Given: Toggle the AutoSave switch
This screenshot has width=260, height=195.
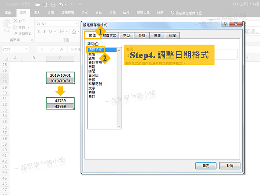Looking at the screenshot, I should pyautogui.click(x=26, y=4).
